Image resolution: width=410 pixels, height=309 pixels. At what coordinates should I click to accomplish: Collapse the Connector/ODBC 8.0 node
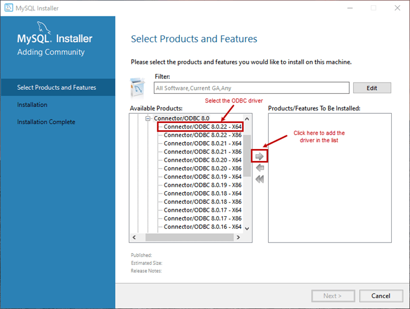147,118
